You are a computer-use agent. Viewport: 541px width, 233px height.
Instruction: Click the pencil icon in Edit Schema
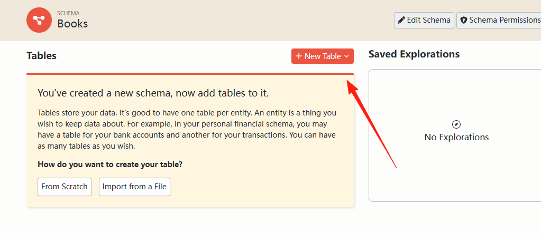pos(401,21)
